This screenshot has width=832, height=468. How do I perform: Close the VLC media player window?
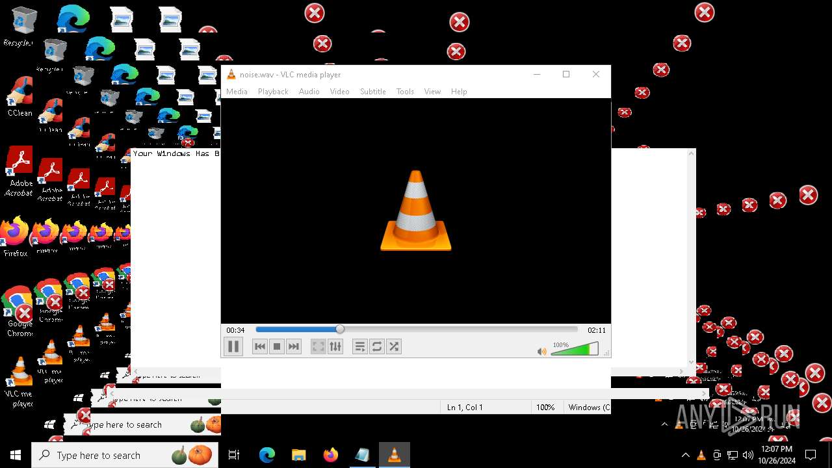pos(596,74)
